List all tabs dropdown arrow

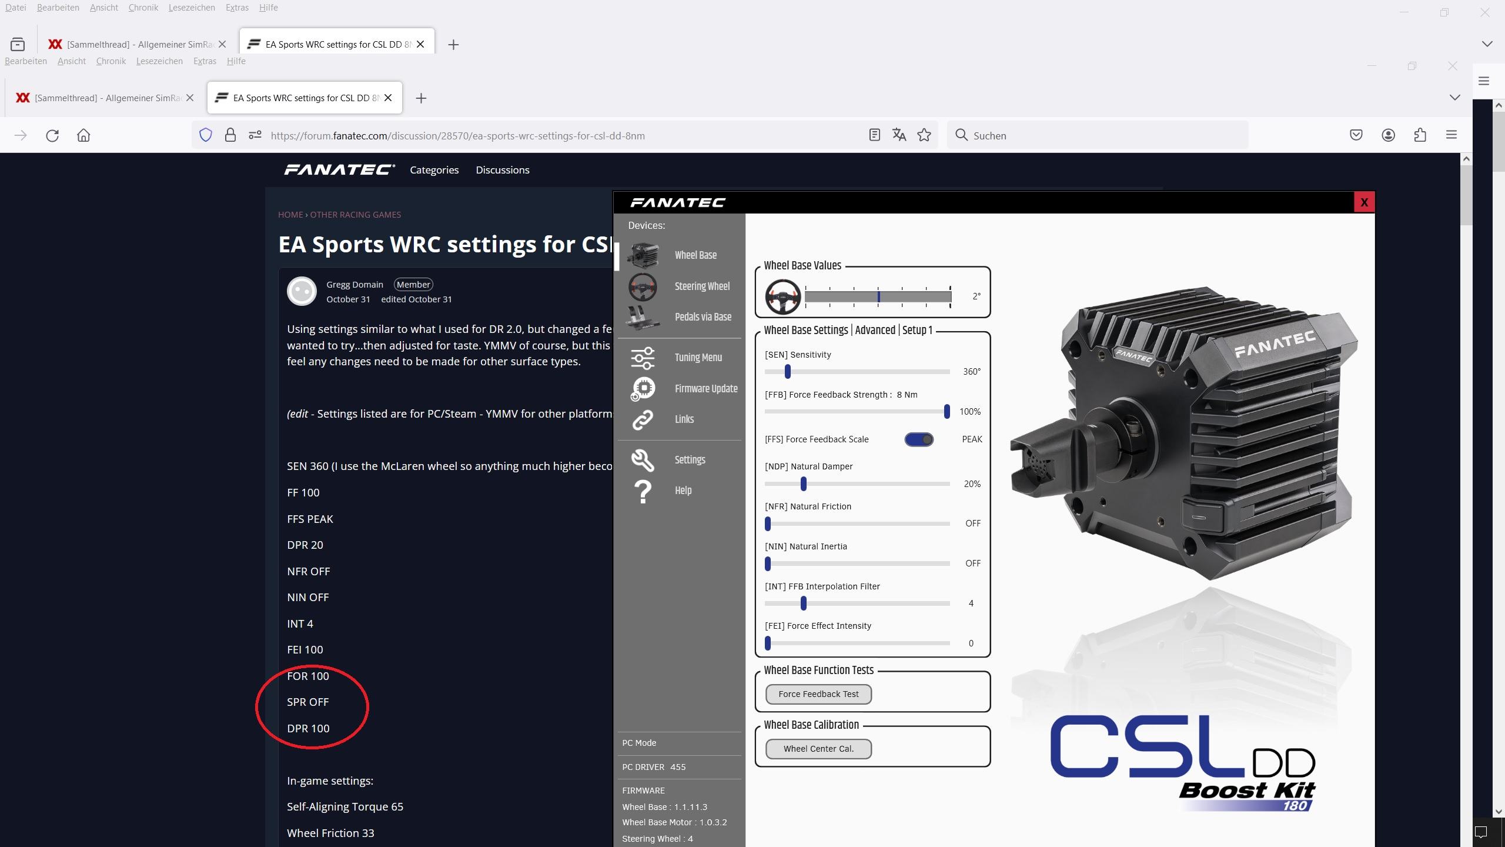click(x=1454, y=98)
